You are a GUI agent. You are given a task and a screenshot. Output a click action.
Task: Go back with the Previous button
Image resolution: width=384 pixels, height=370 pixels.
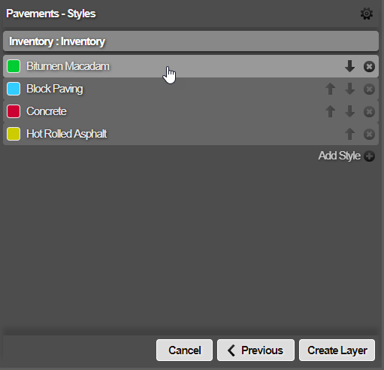click(255, 350)
